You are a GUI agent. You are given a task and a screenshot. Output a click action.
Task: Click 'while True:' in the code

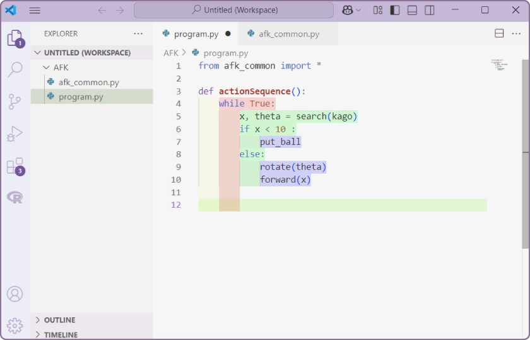pos(247,103)
